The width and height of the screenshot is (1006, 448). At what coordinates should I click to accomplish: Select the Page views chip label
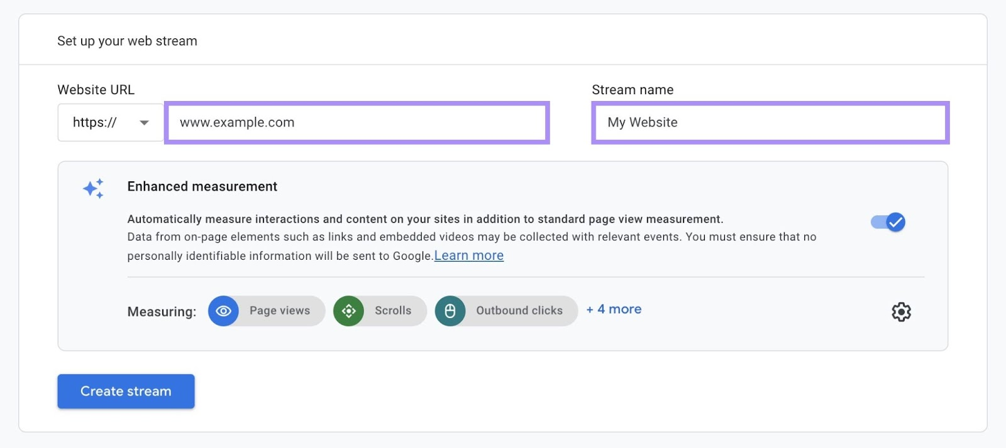280,311
